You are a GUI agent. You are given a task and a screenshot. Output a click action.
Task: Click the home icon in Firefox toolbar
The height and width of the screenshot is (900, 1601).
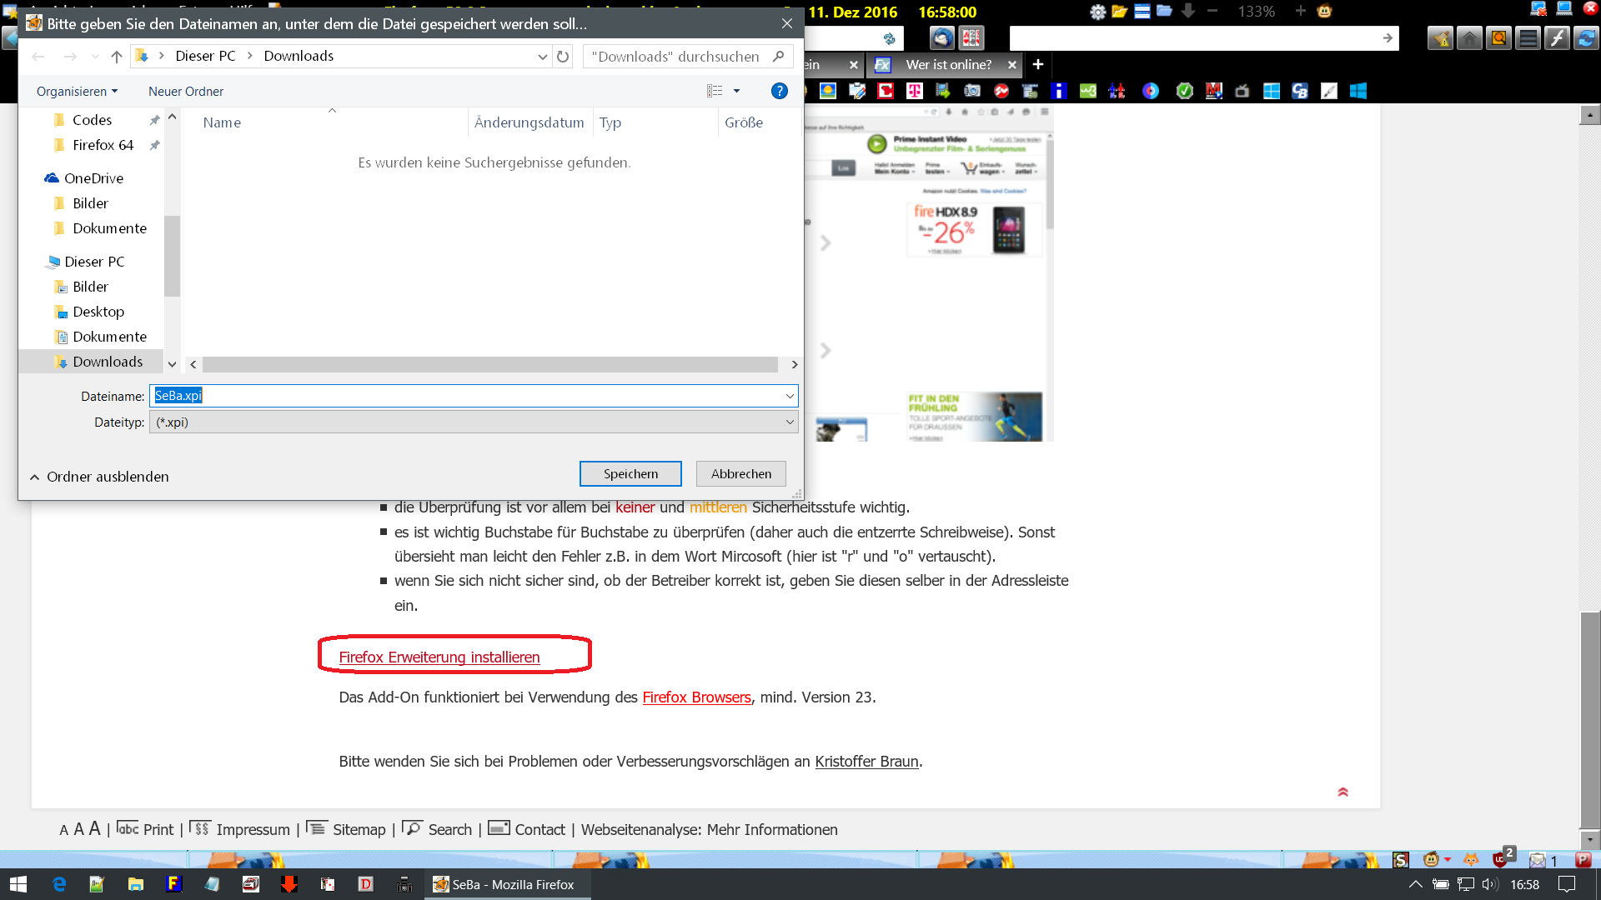tap(1469, 38)
